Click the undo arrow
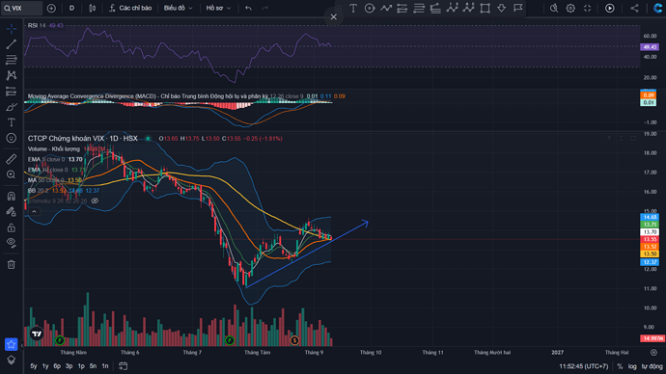666x374 pixels. click(x=248, y=8)
